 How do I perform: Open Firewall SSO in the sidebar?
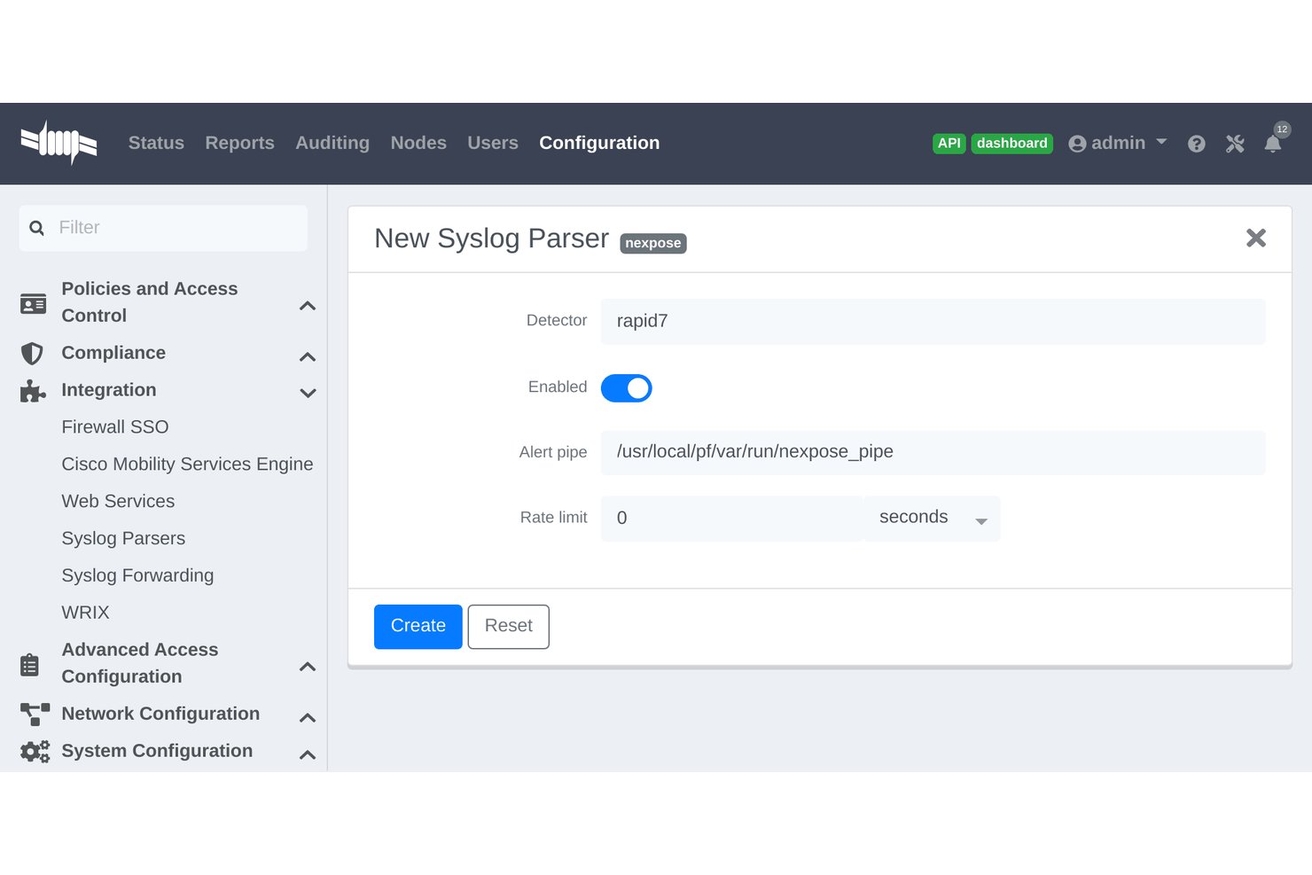click(x=115, y=427)
